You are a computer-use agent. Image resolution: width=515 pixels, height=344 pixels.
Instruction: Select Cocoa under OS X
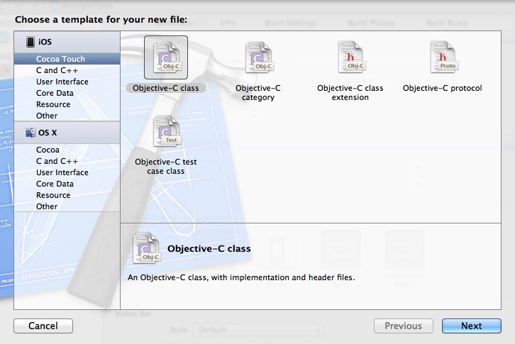[x=48, y=150]
